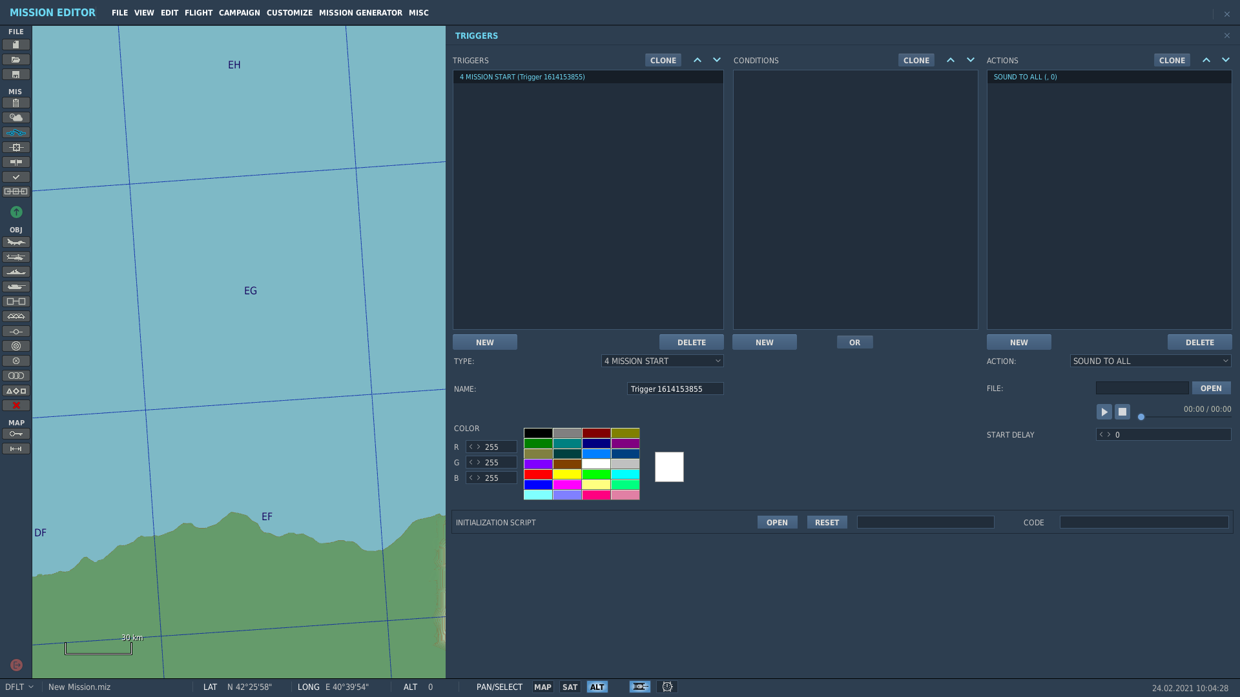Select the ground vehicle tank tool
Screen dimensions: 1240x697
(16, 287)
